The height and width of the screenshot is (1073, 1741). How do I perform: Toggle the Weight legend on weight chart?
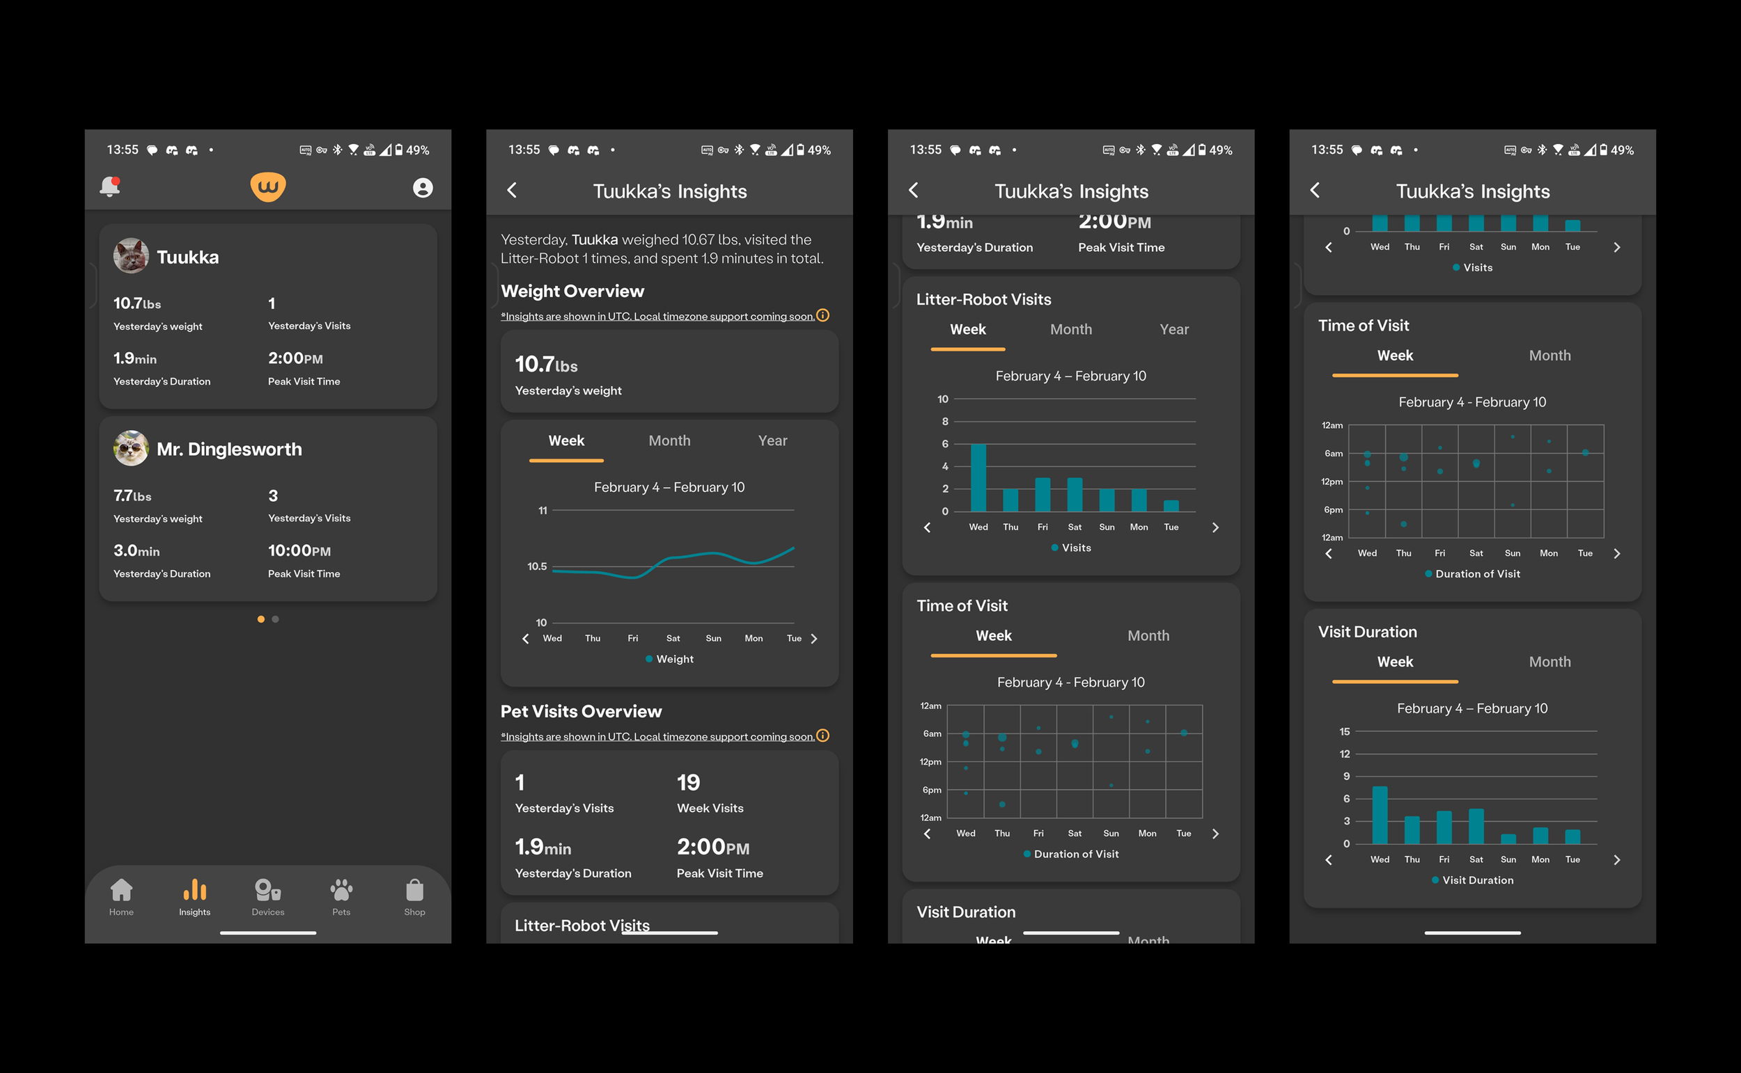tap(669, 658)
